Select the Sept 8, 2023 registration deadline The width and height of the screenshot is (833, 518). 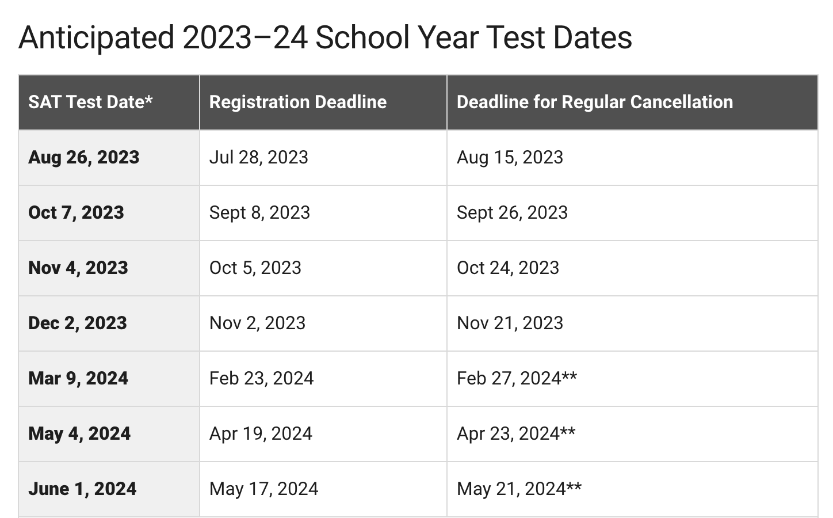(x=259, y=212)
